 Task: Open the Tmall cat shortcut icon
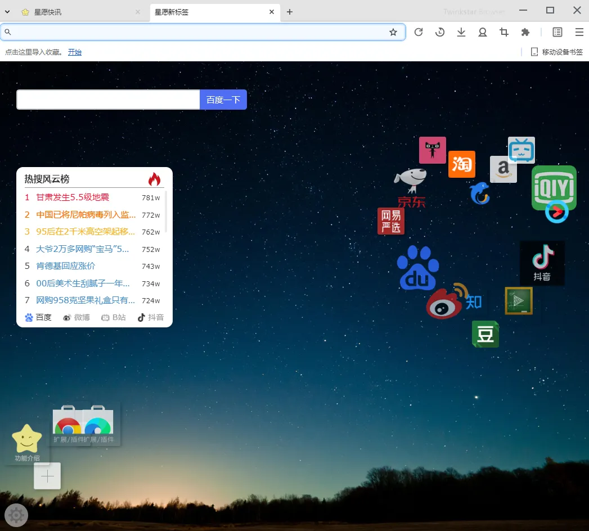(x=433, y=150)
